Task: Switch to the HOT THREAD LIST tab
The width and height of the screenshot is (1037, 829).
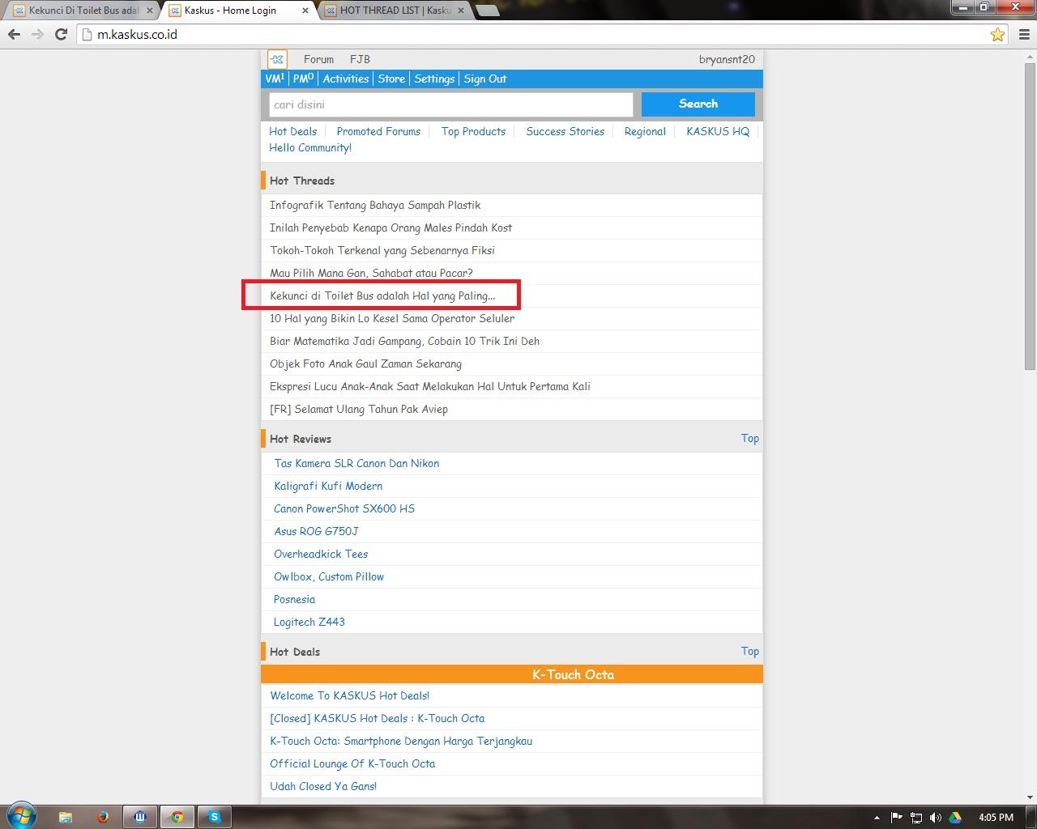Action: (395, 11)
